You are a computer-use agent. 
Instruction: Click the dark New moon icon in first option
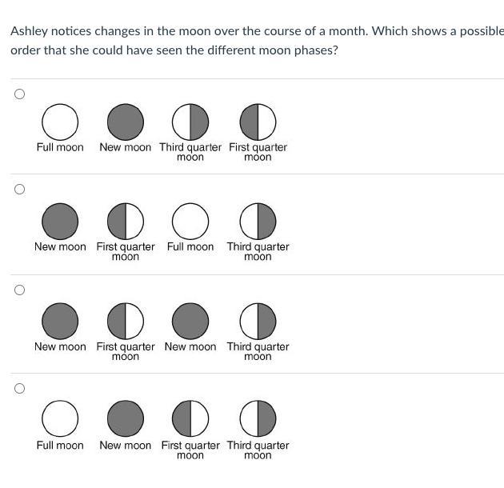point(126,122)
